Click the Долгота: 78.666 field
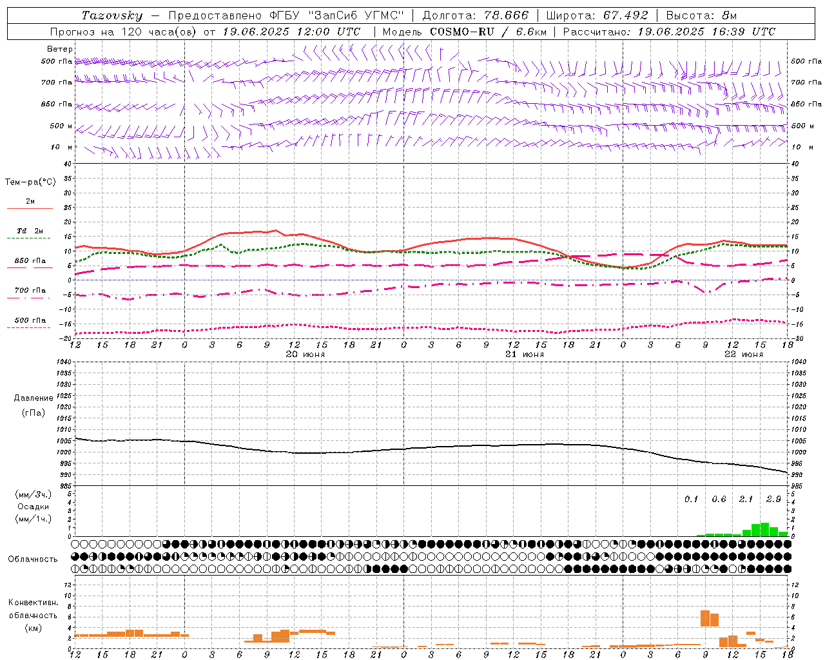This screenshot has width=825, height=660. point(476,15)
